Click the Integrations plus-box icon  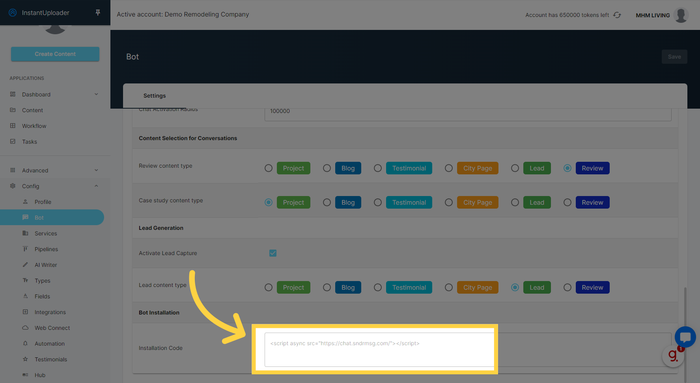[x=25, y=312]
